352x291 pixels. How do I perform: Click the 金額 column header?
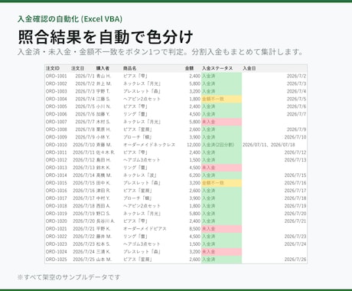coord(189,68)
